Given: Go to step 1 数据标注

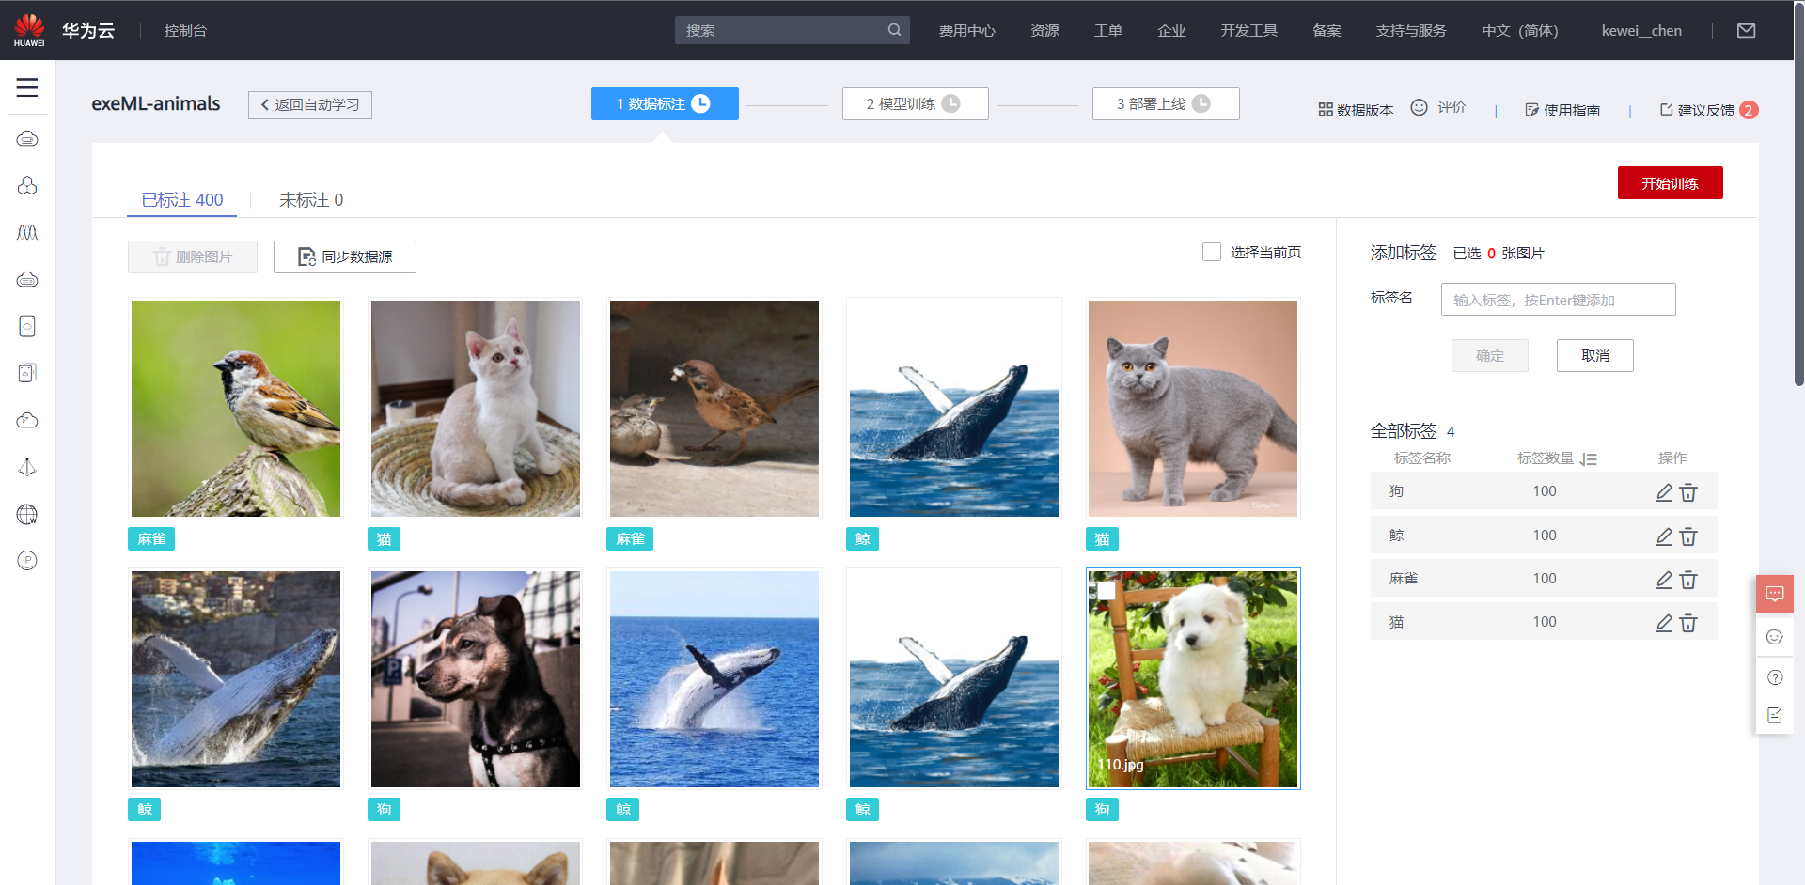Looking at the screenshot, I should tap(665, 103).
